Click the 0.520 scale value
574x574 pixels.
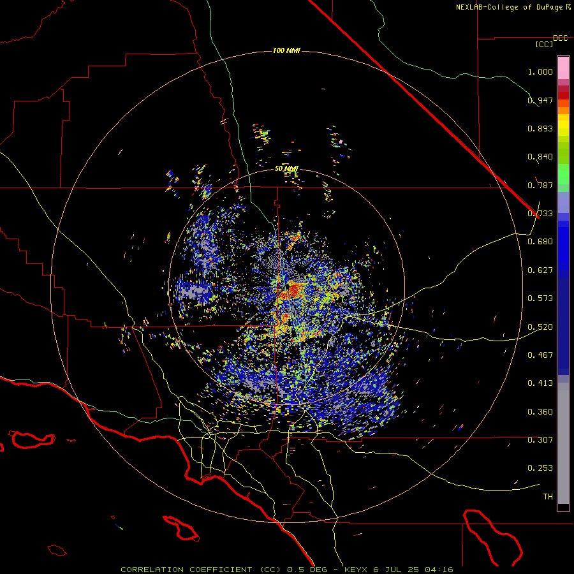[x=540, y=327]
